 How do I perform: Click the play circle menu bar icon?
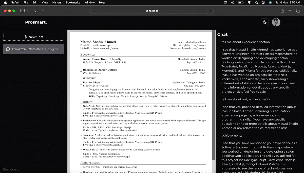pyautogui.click(x=233, y=3)
